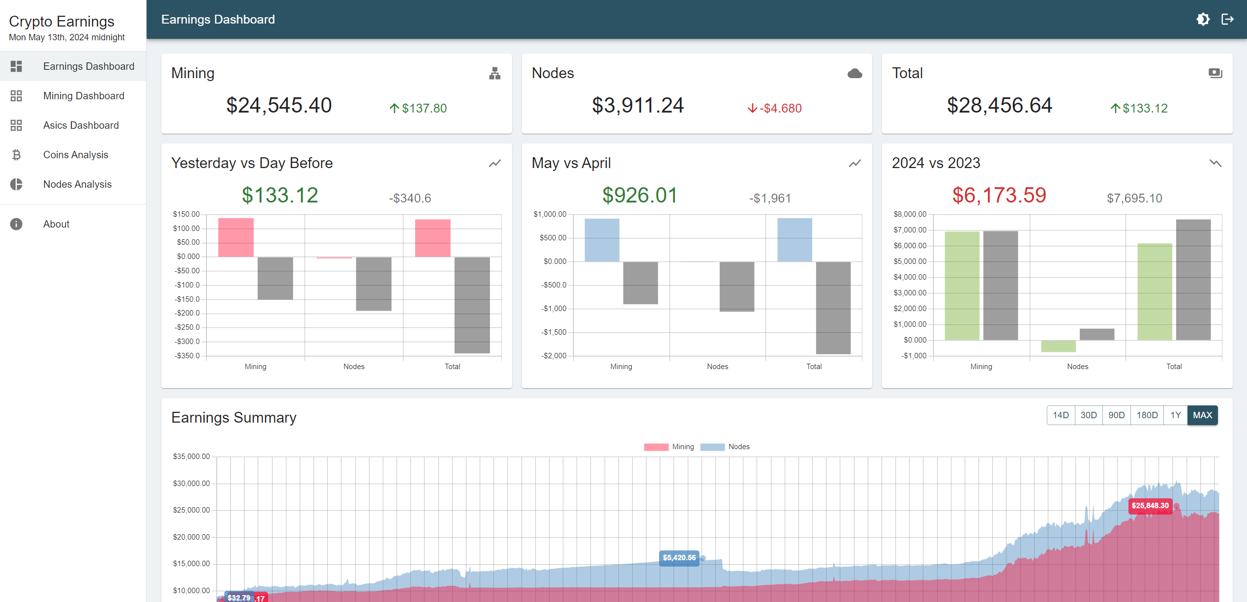Click the Bitcoin icon beside Coins Analysis
The image size is (1247, 602).
16,155
